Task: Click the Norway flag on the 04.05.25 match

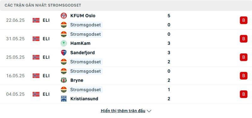Action: 36,94
